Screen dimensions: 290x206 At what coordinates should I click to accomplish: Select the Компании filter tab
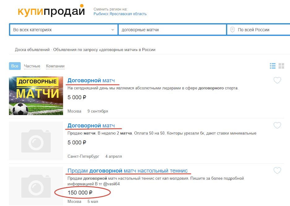click(55, 66)
